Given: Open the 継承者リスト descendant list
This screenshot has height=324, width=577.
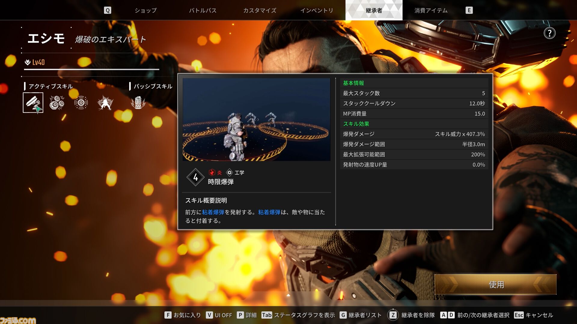Looking at the screenshot, I should point(361,315).
